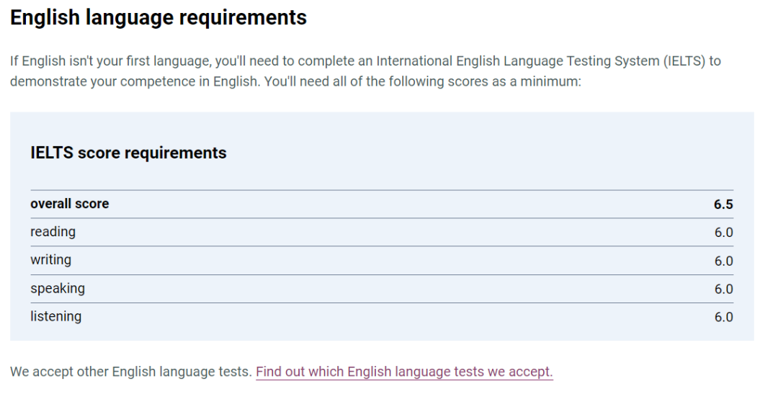
Task: Select the reading row label
Action: 53,232
